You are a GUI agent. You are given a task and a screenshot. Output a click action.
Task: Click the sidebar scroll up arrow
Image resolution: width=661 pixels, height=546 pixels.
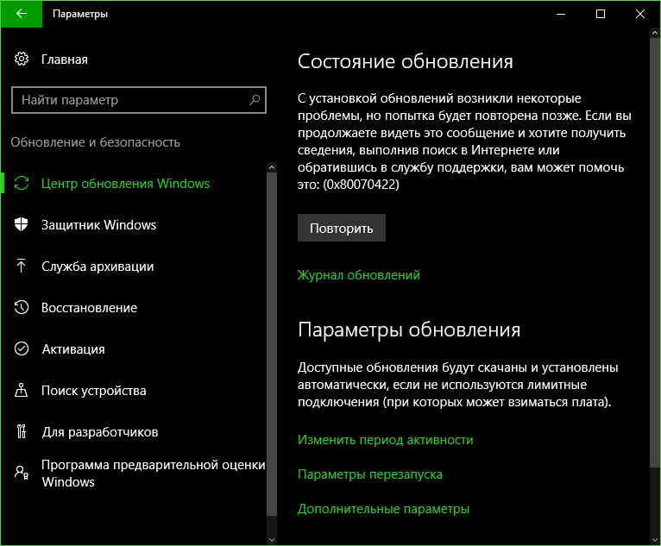272,167
